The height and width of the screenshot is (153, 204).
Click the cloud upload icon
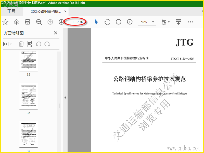17,22
